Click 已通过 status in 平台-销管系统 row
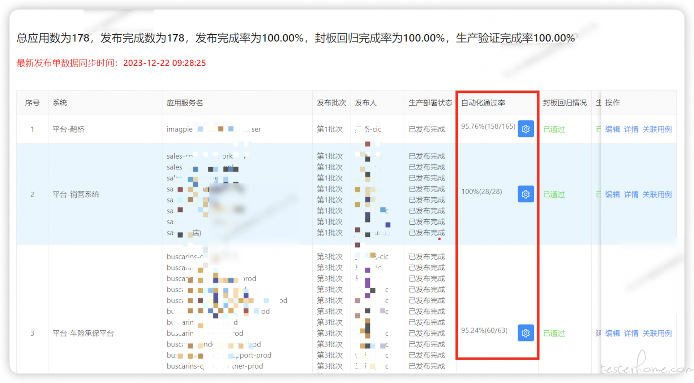694x383 pixels. pyautogui.click(x=554, y=194)
